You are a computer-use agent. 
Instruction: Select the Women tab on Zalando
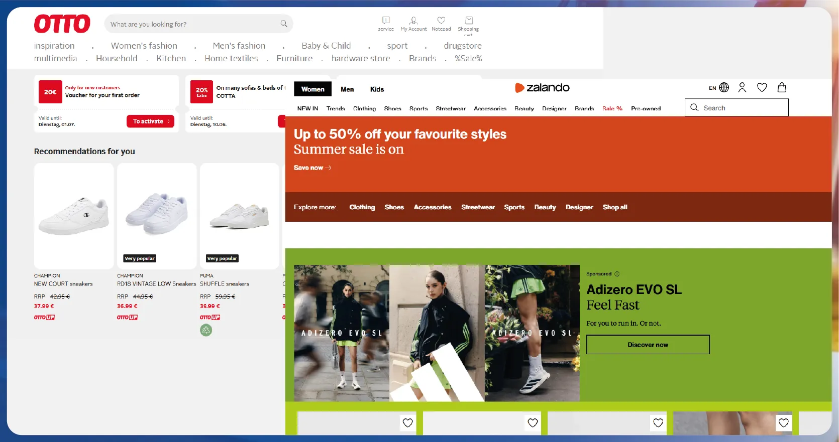tap(312, 89)
